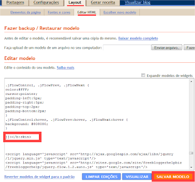Switch to the Configurações tab
This screenshot has width=195, height=182.
46,3
